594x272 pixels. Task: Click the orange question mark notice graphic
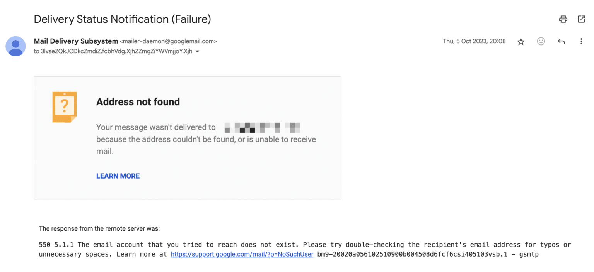pyautogui.click(x=64, y=107)
